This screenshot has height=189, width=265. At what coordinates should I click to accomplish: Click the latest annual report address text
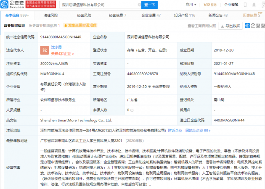coord(81,141)
